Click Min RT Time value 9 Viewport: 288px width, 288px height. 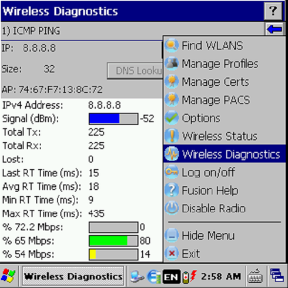[91, 200]
